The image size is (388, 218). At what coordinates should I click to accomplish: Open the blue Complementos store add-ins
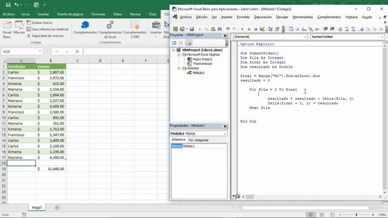pos(85,27)
